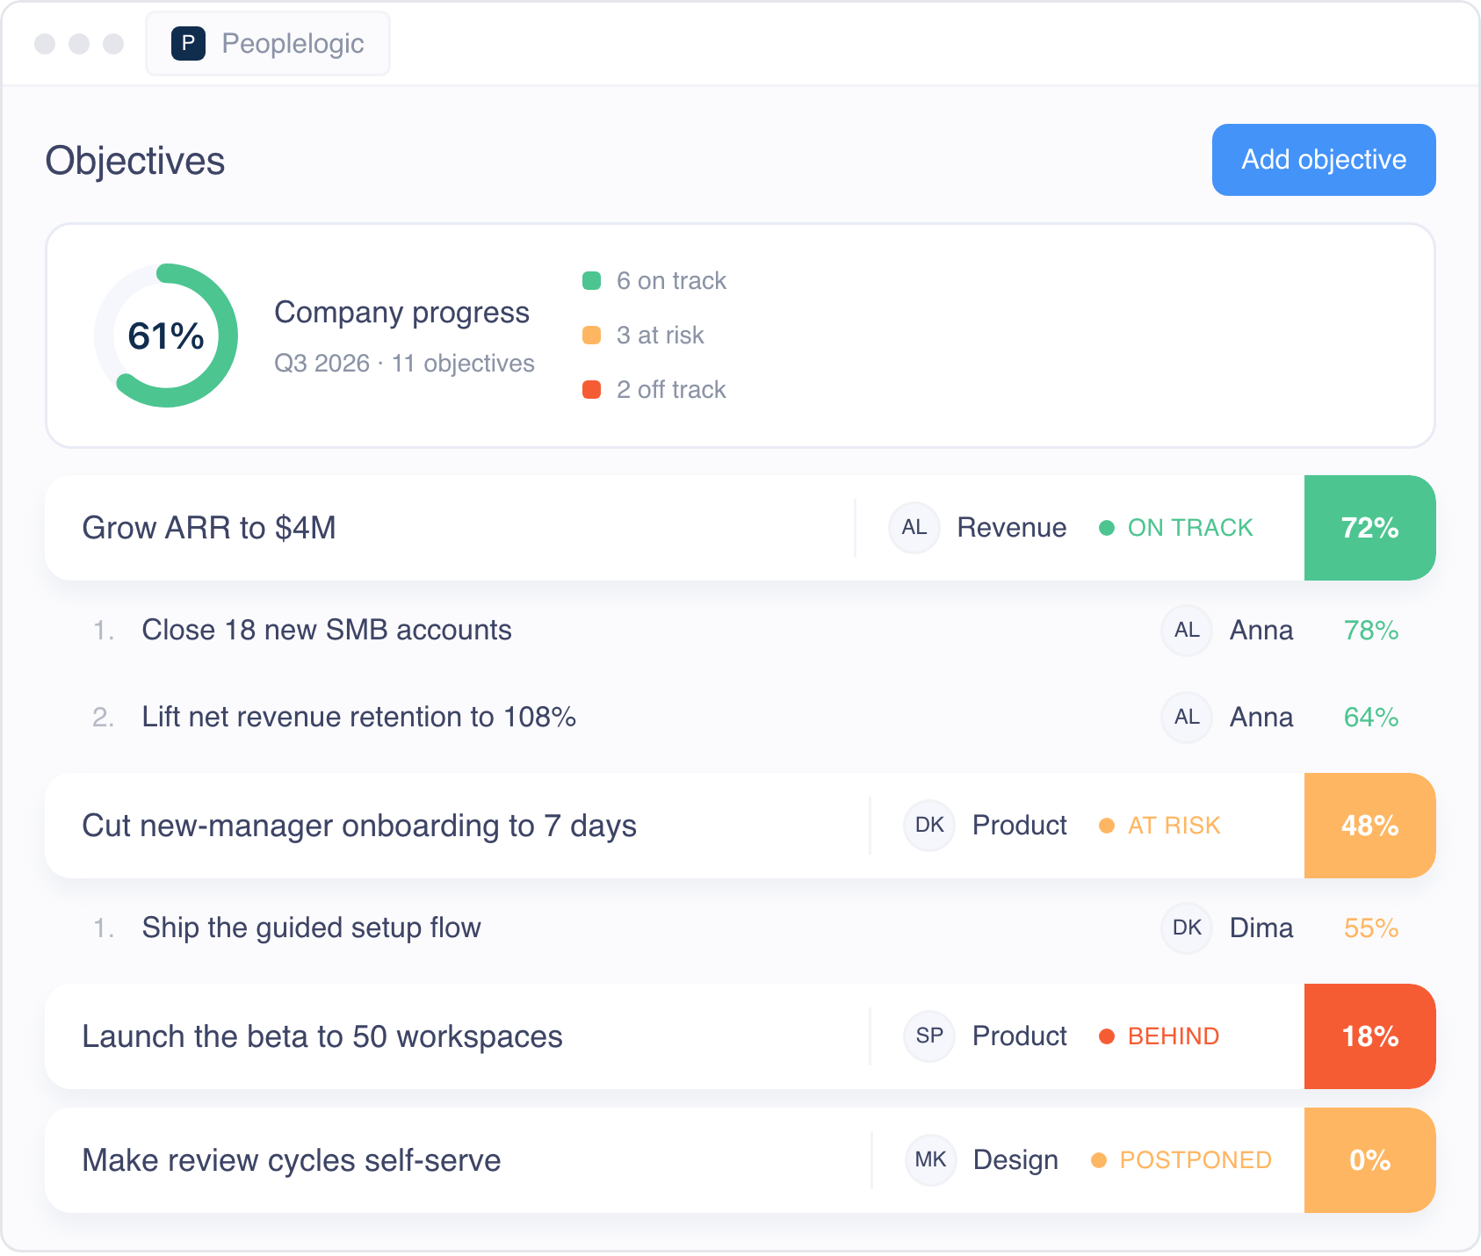Click the 0% progress badge
Screen dimensions: 1481x1256
point(1370,1160)
